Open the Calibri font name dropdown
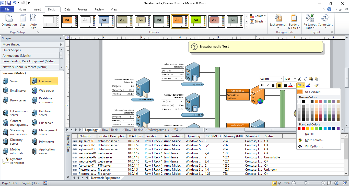The height and width of the screenshot is (186, 349). (282, 79)
